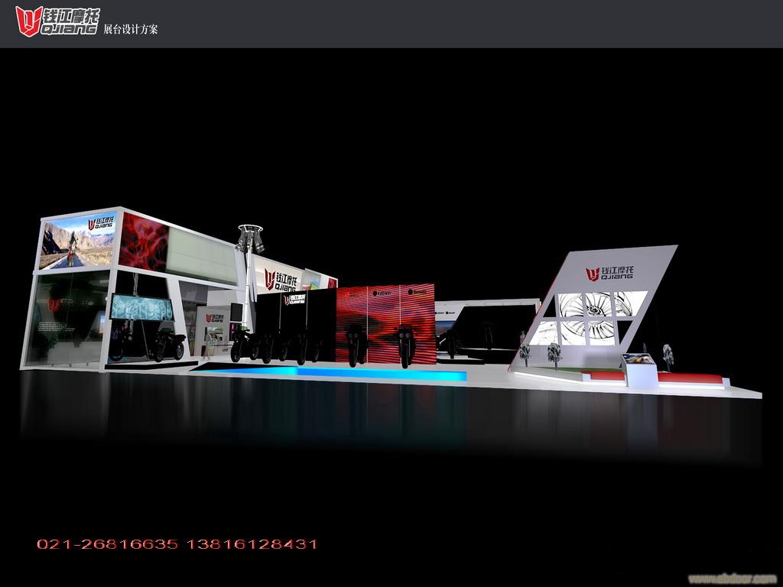783x587 pixels.
Task: Click the header text 展台设计方案
Action: 131,29
